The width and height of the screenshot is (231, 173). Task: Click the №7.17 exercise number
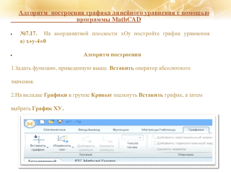click(28, 33)
